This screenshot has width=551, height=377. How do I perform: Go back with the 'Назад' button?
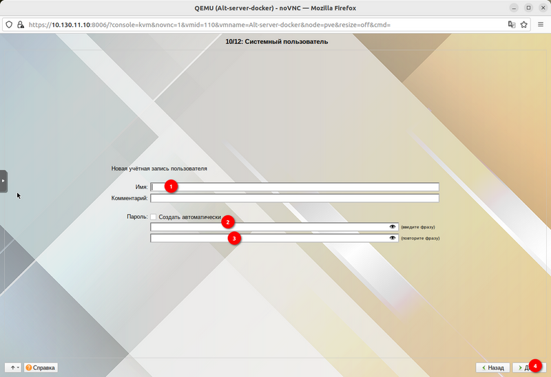[493, 368]
